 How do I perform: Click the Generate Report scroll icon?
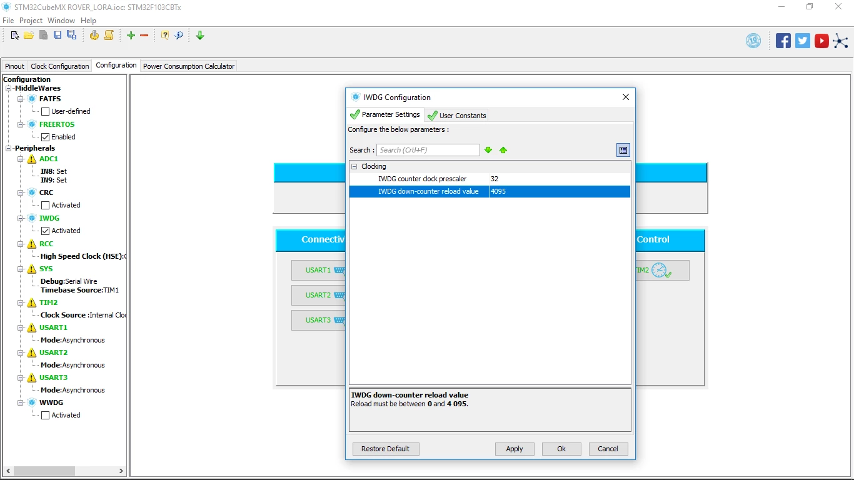109,36
